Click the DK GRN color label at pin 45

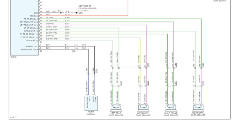pyautogui.click(x=49, y=18)
